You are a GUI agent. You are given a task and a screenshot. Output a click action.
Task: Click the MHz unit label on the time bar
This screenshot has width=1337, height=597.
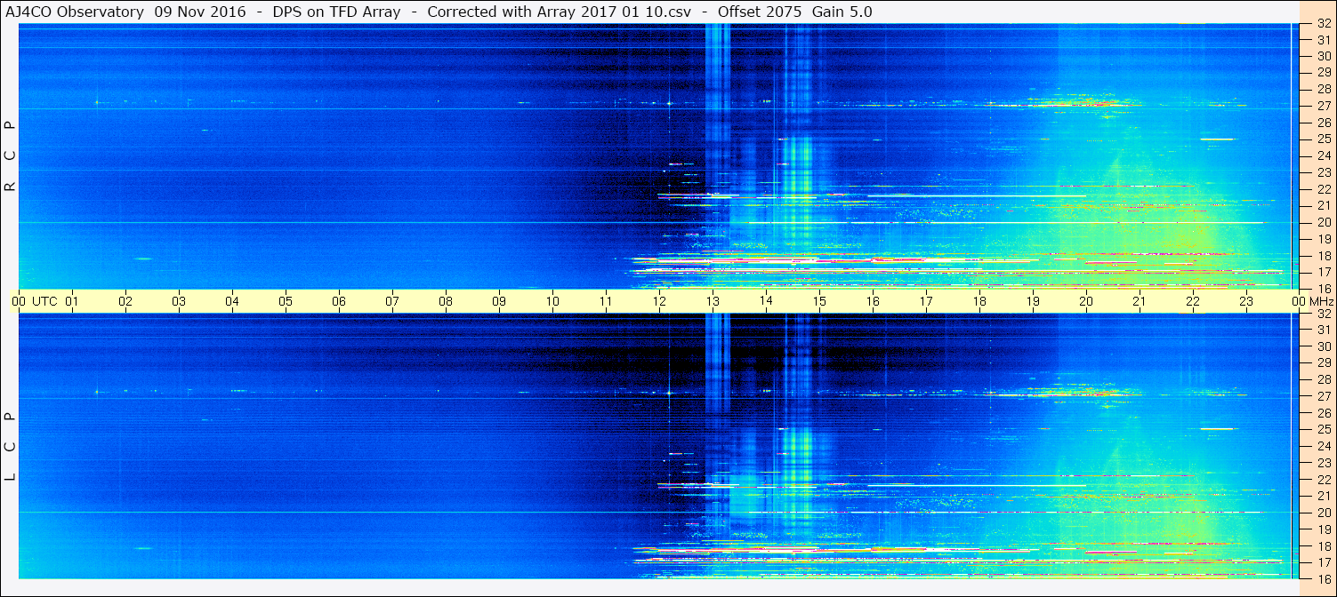(1320, 301)
